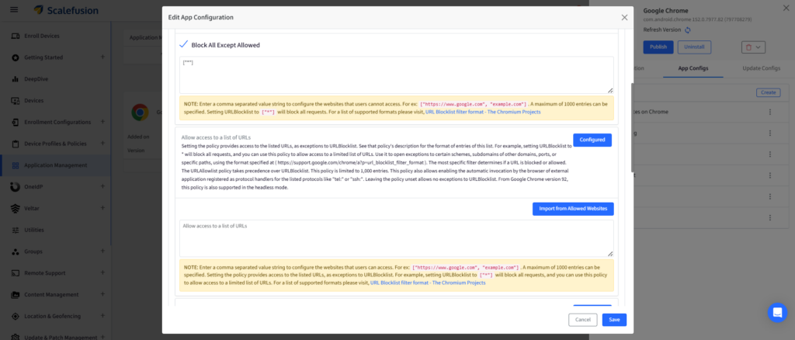Viewport: 795px width, 340px height.
Task: Close the Edit App Configuration dialog
Action: (x=625, y=17)
